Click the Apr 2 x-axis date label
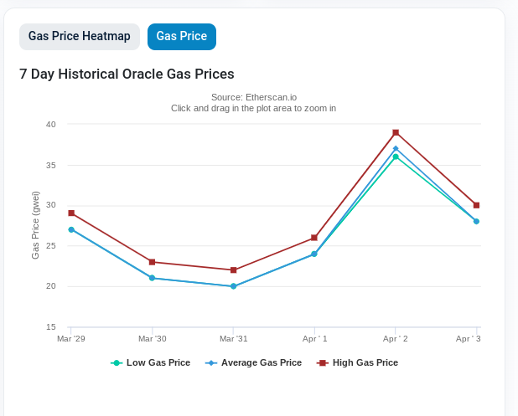 pyautogui.click(x=396, y=338)
